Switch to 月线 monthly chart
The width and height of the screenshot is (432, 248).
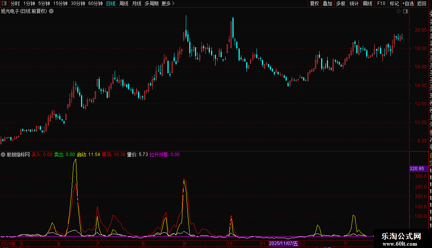click(136, 3)
